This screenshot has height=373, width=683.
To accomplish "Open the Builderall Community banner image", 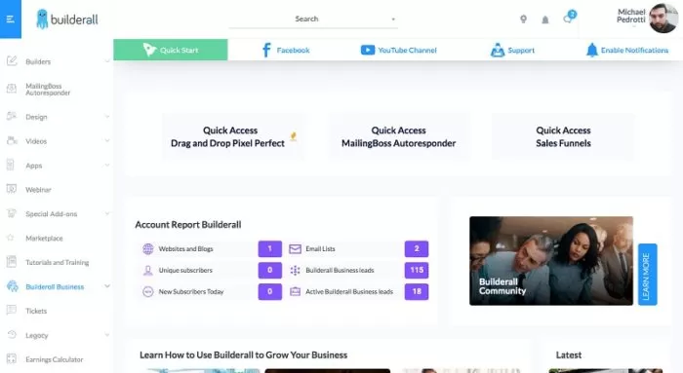I will coord(551,260).
